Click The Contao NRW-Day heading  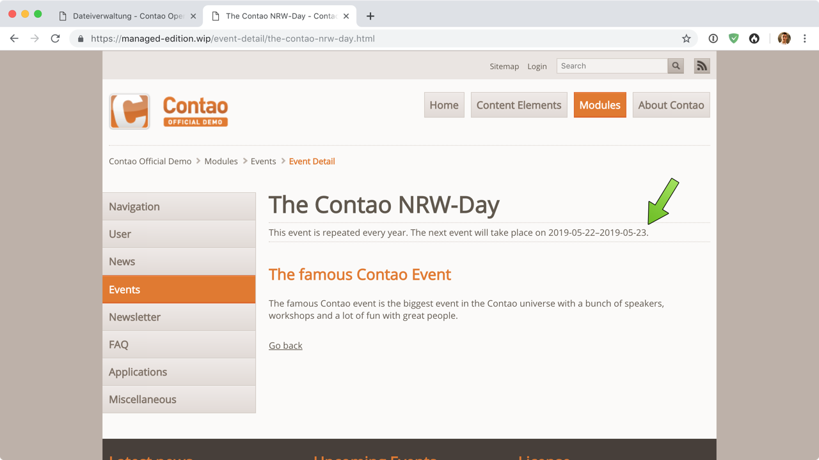[x=384, y=205]
